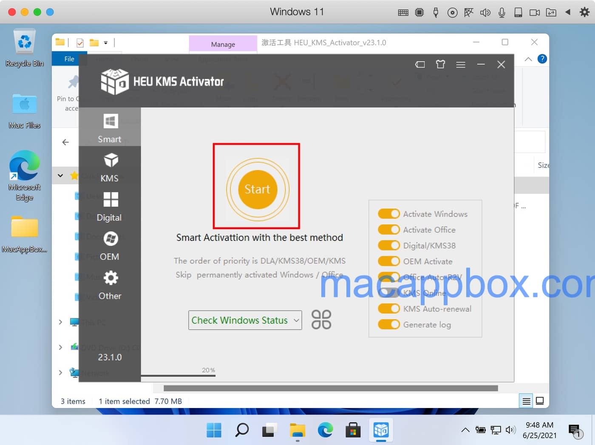Open the activator hamburger menu
Screen dimensions: 595x445
(x=461, y=65)
